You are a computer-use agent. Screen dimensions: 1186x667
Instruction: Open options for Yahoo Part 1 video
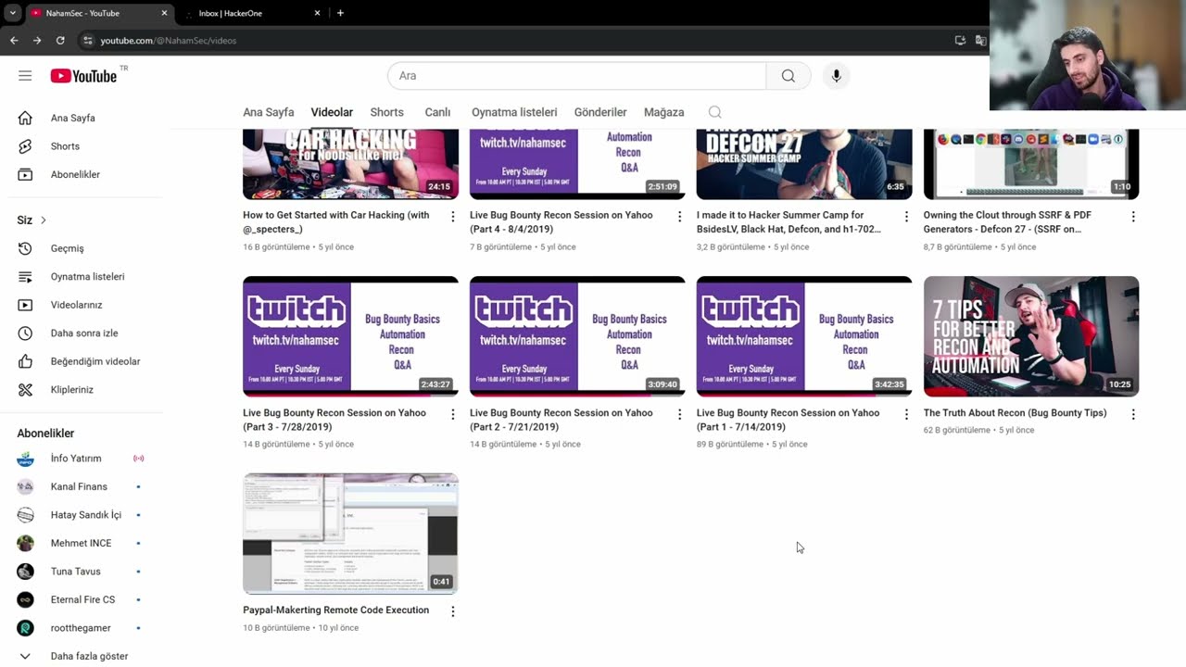point(906,414)
